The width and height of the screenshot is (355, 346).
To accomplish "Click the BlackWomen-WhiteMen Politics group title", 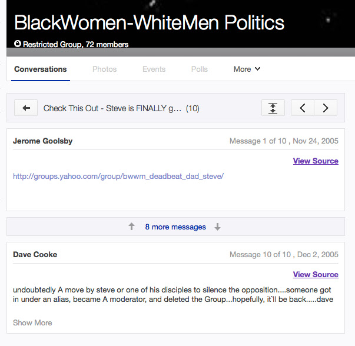I will click(x=149, y=22).
